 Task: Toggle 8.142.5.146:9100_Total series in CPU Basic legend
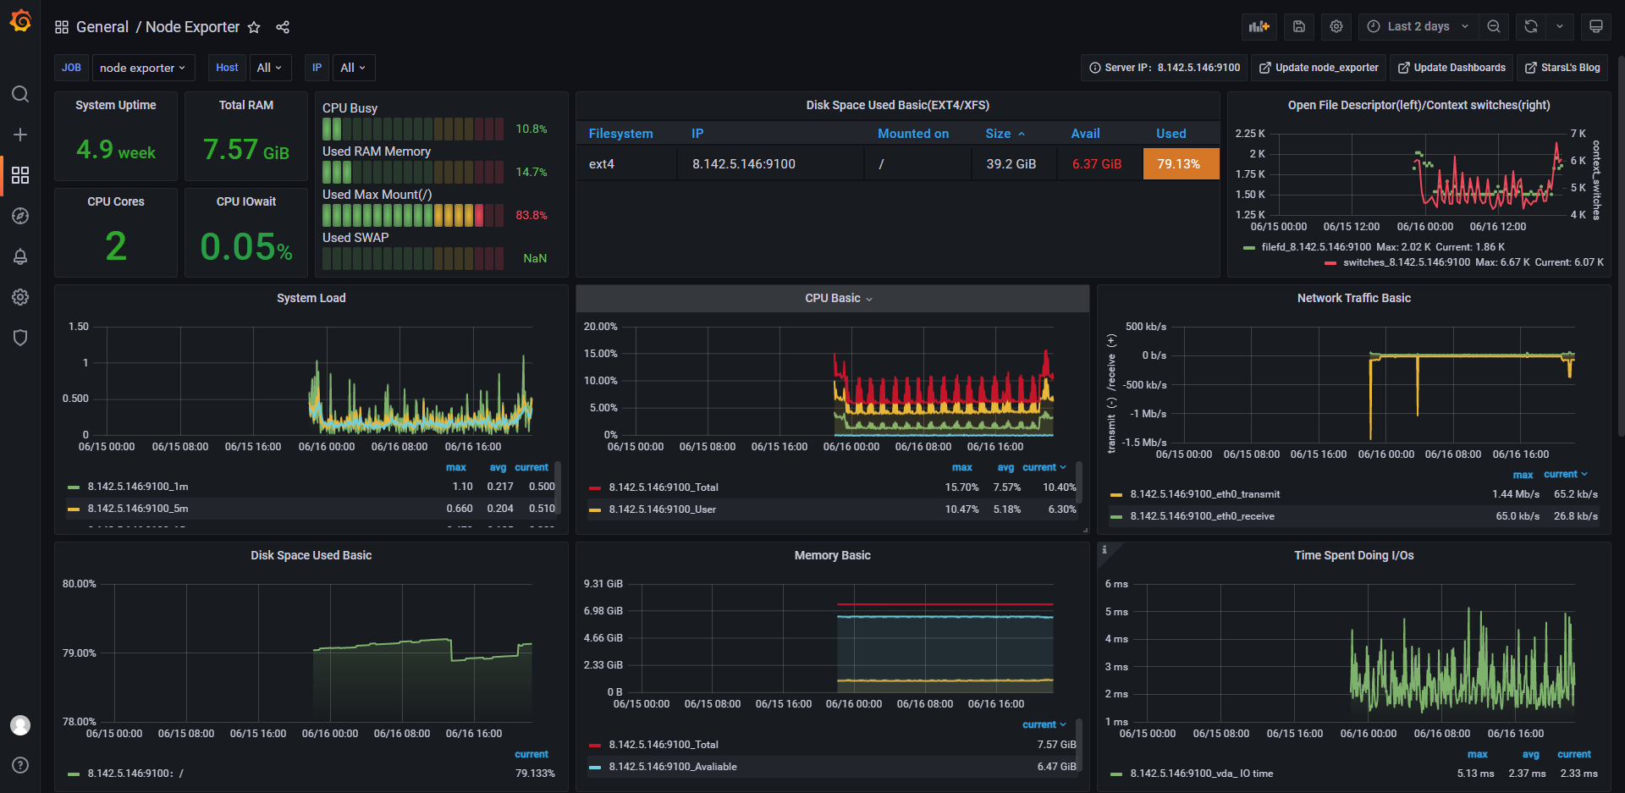click(x=663, y=487)
